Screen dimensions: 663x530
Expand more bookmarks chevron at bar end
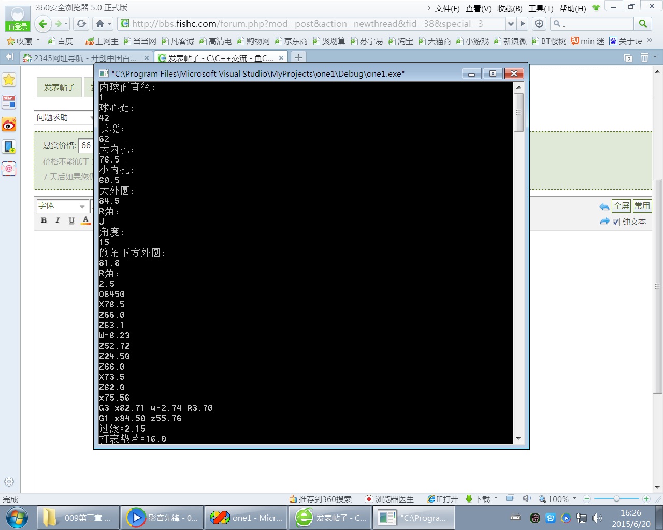coord(650,40)
